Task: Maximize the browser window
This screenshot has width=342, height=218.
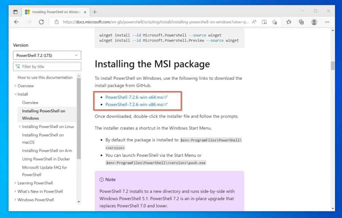Action: click(x=315, y=11)
